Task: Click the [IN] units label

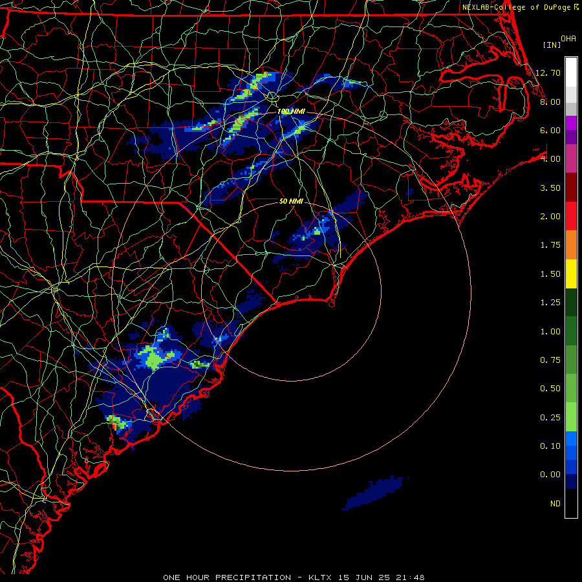Action: click(x=552, y=45)
